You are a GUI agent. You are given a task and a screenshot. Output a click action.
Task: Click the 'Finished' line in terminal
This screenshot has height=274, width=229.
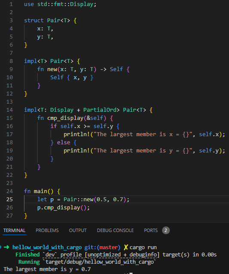tap(116, 255)
